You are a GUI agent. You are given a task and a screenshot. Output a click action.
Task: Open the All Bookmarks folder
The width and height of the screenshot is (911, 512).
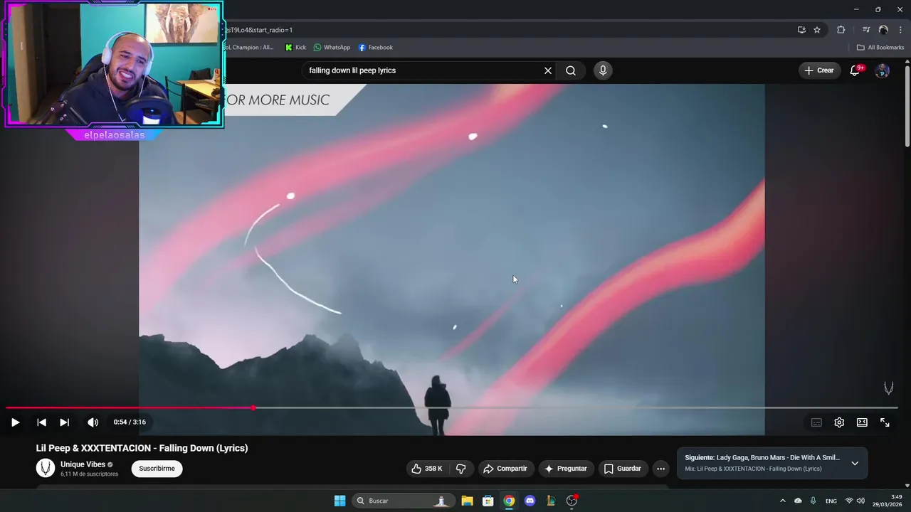pyautogui.click(x=880, y=48)
